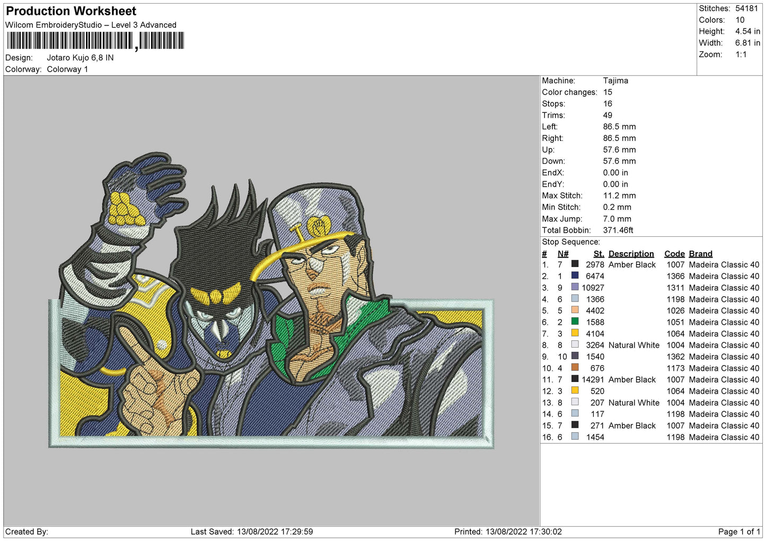Click 'Amber Black' description in row 15
Image resolution: width=766 pixels, height=541 pixels.
(x=632, y=425)
